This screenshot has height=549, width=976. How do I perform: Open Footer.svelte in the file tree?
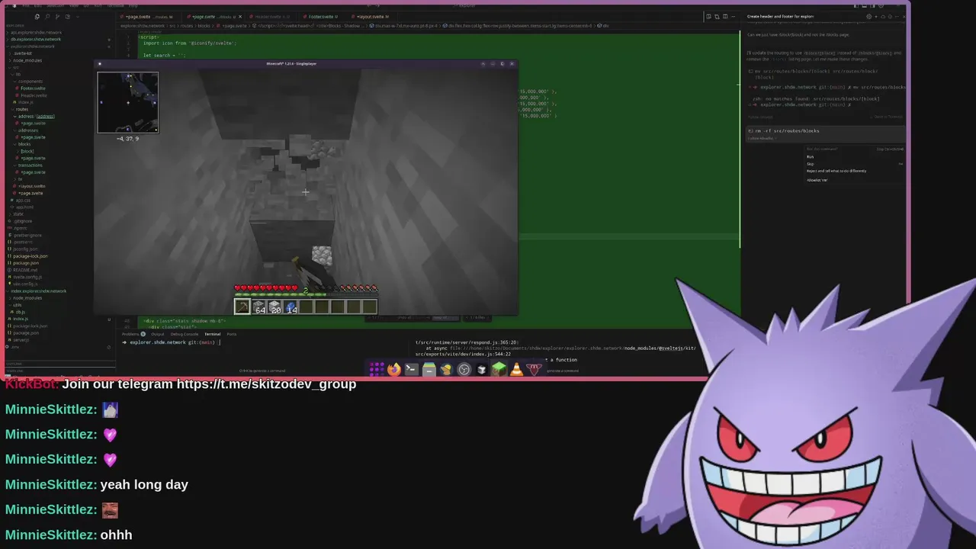[x=33, y=88]
